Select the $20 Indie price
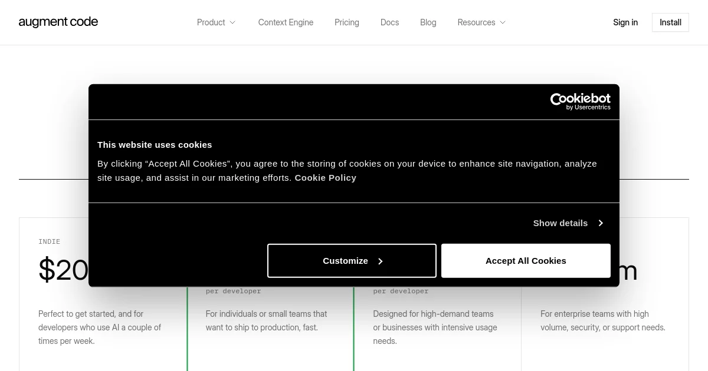The image size is (708, 371). coord(64,270)
